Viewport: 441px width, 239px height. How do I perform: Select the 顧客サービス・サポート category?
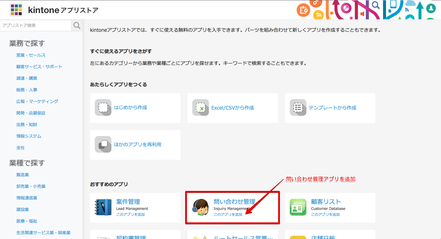(39, 67)
